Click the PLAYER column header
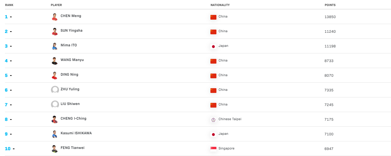This screenshot has width=391, height=156. [x=56, y=5]
